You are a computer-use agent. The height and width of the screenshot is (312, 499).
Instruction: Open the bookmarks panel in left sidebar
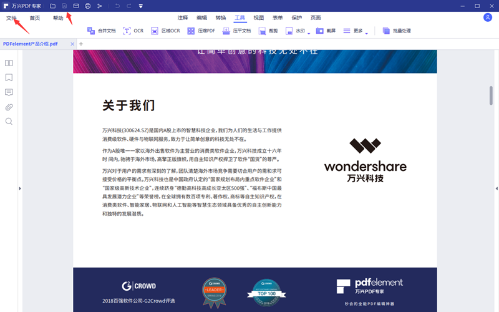click(9, 78)
